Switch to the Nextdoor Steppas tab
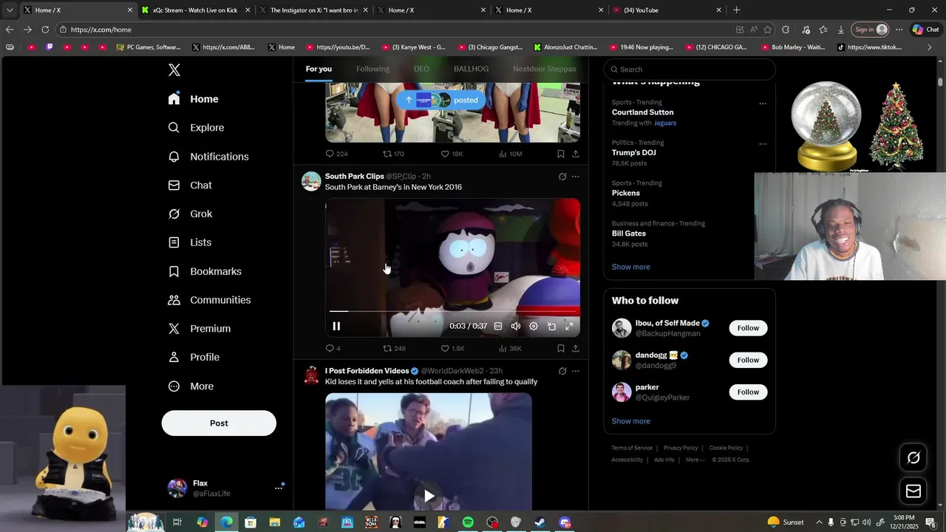Screen dimensions: 946x532 coord(544,69)
